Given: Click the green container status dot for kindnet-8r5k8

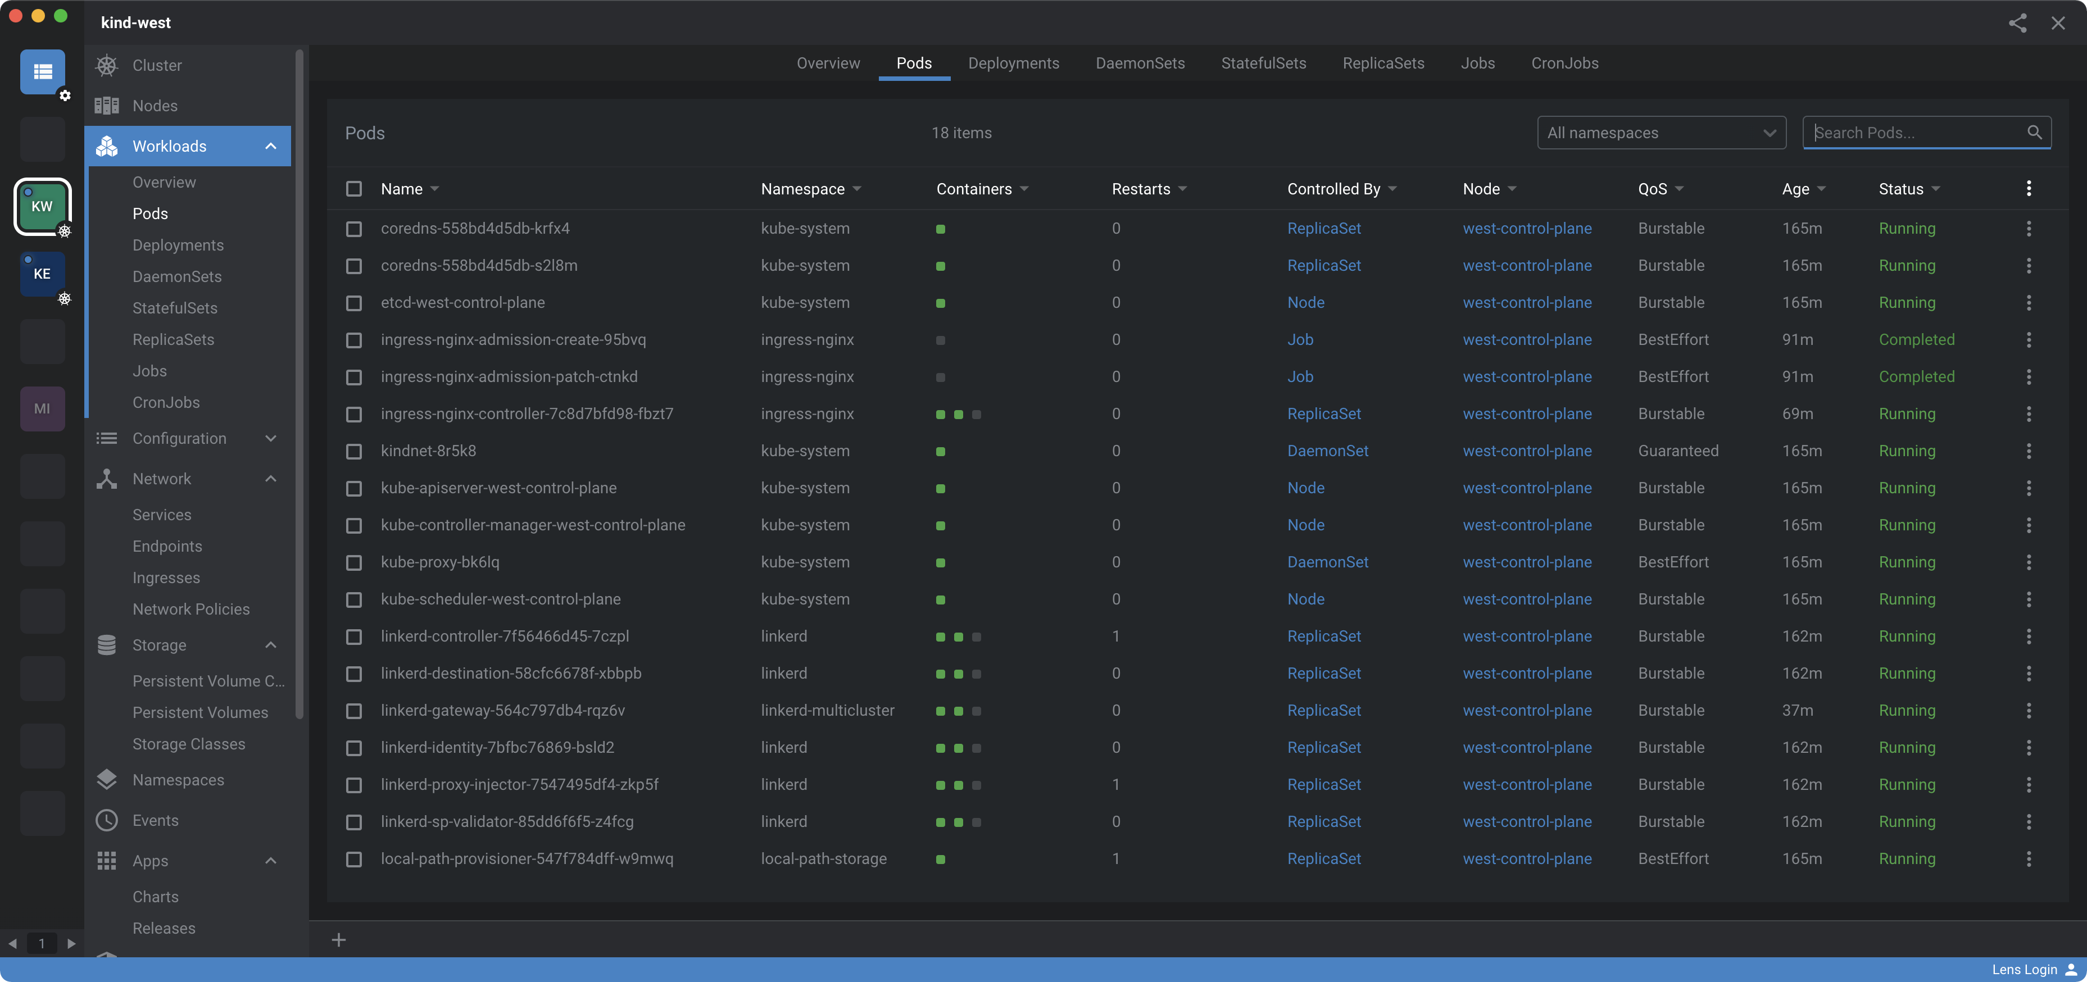Looking at the screenshot, I should [x=941, y=451].
